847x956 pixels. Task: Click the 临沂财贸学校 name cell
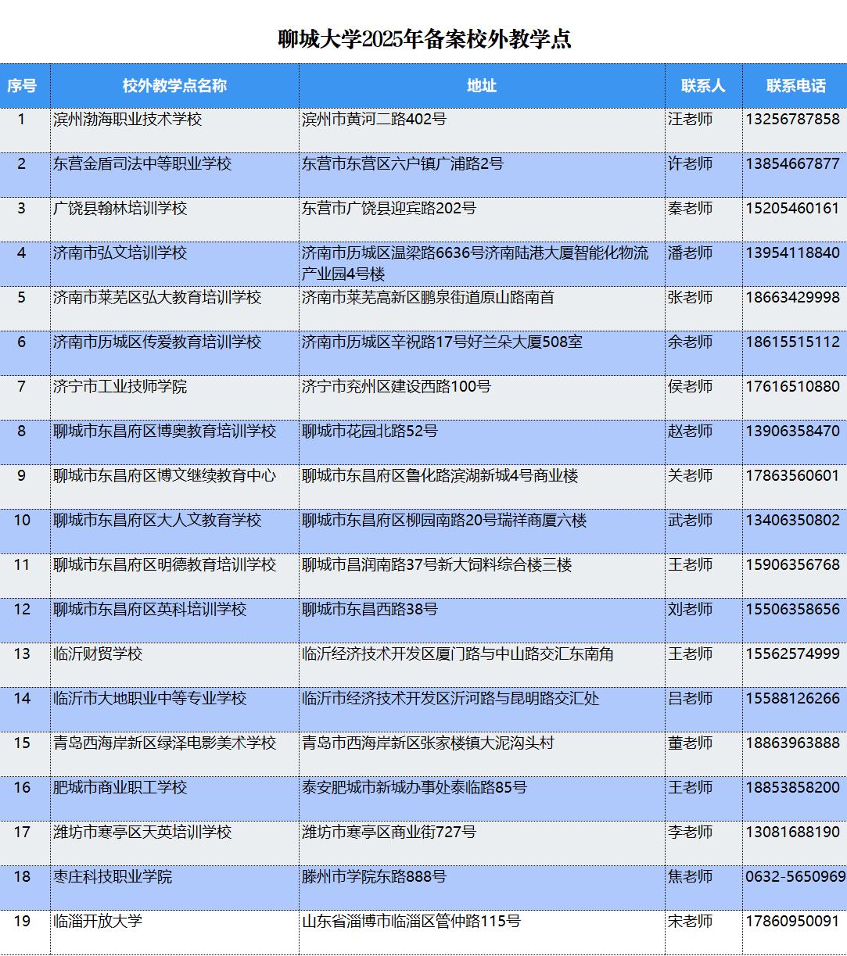98,654
